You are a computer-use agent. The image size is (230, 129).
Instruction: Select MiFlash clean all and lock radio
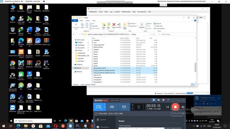click(x=174, y=93)
